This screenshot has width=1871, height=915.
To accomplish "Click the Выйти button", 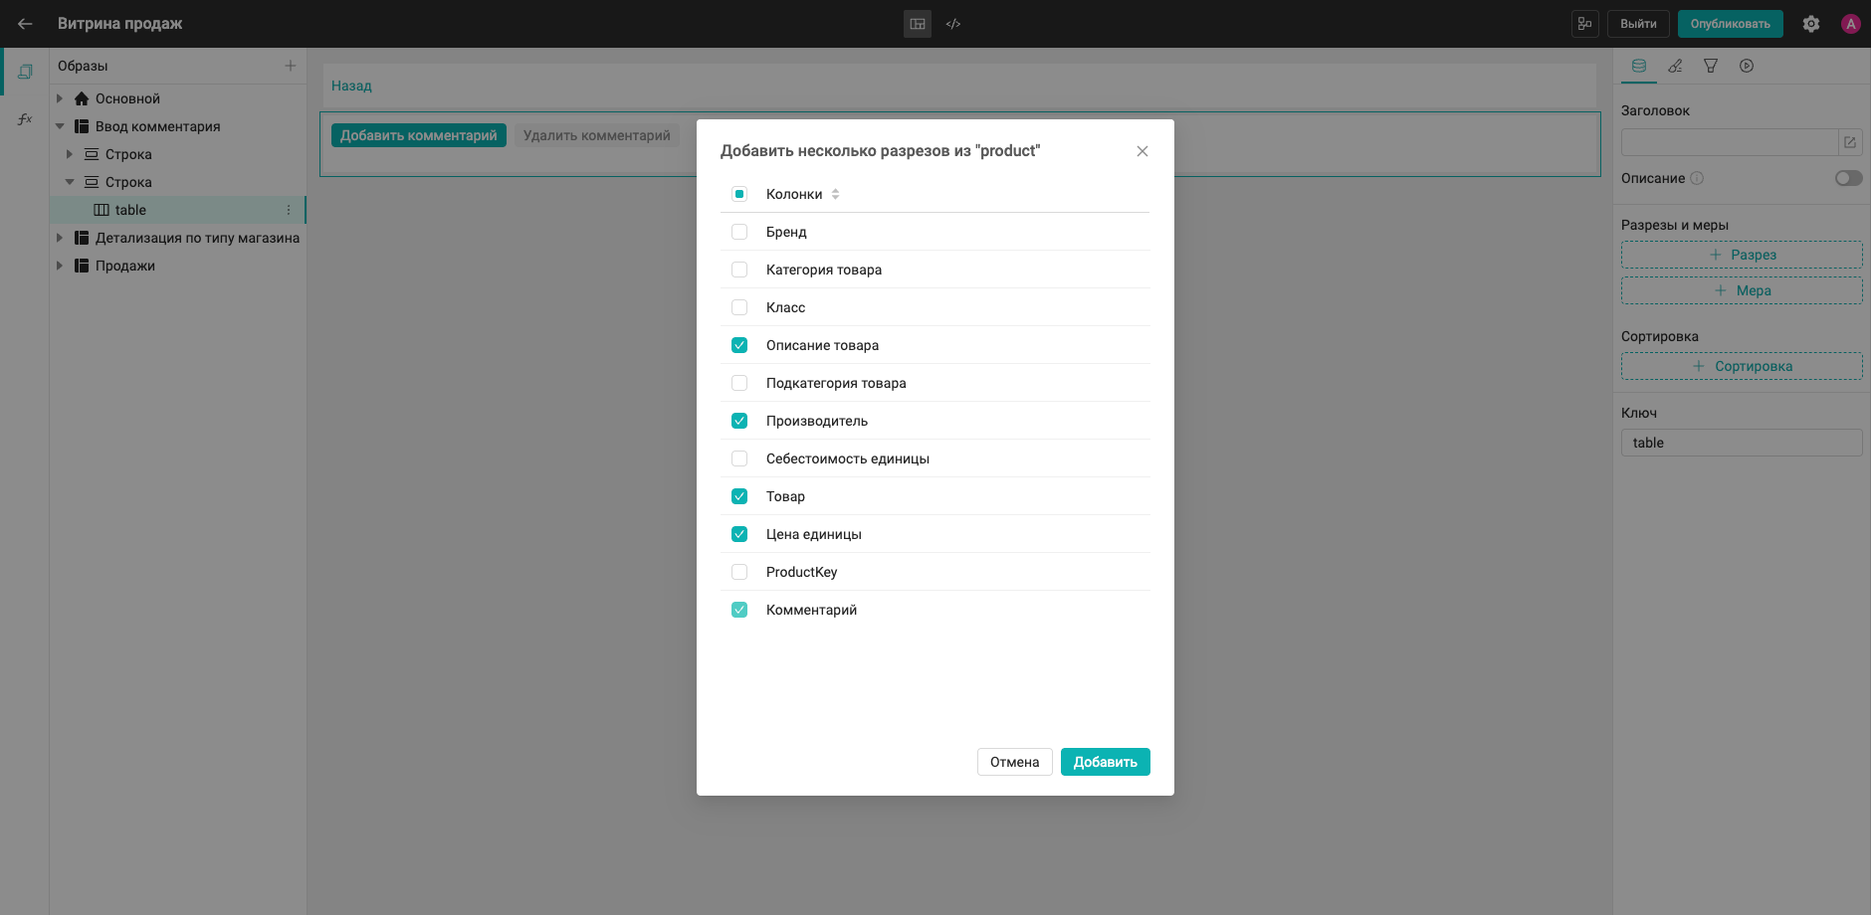I will (x=1638, y=24).
